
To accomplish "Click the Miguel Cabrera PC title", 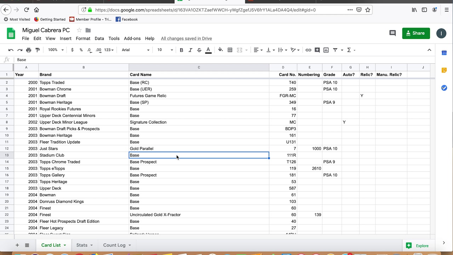I will [x=46, y=30].
